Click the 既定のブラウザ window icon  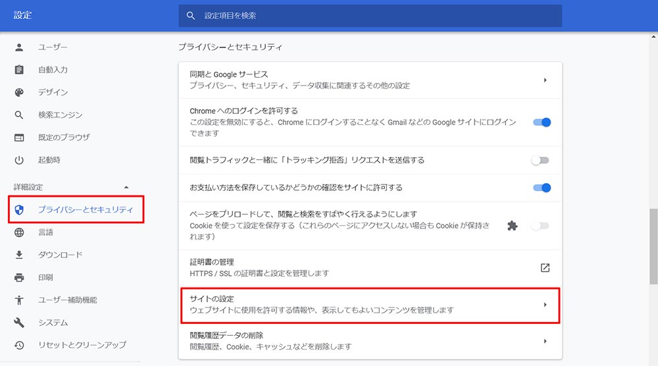click(19, 137)
